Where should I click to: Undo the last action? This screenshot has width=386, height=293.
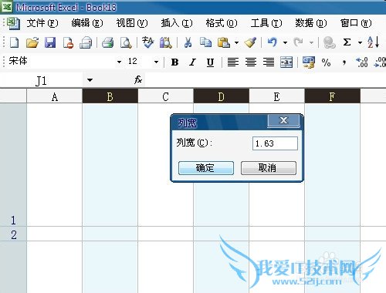(273, 42)
